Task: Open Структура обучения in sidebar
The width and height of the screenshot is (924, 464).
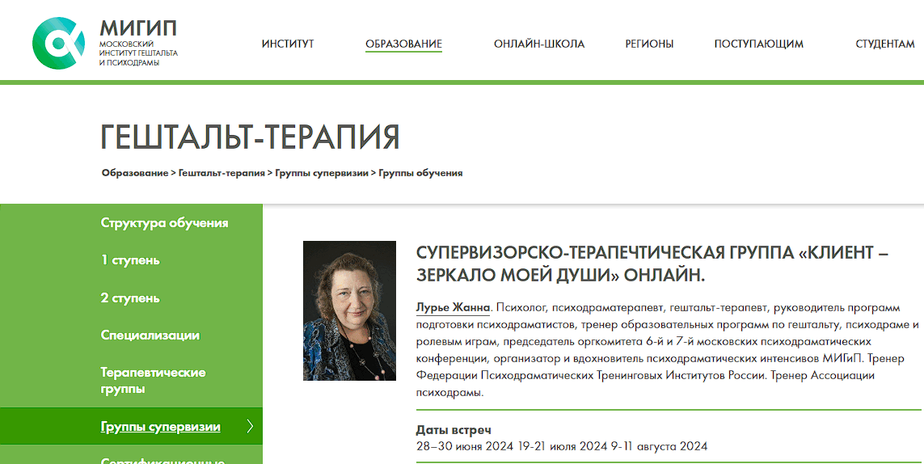Action: coord(164,223)
